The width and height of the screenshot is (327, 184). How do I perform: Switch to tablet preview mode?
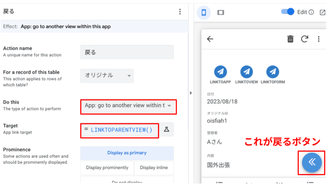point(220,12)
